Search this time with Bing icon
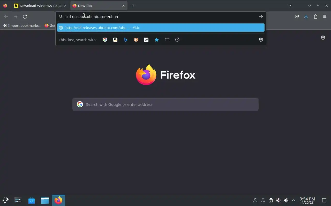This screenshot has height=206, width=331. [x=126, y=40]
